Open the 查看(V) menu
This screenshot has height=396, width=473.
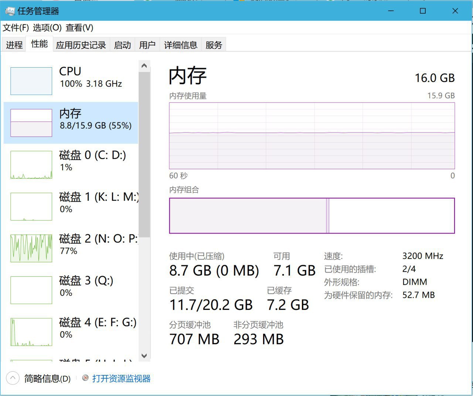coord(79,28)
